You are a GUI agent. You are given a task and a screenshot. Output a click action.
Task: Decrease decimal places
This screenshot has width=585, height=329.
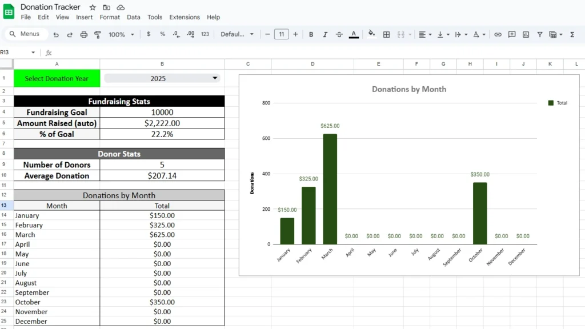click(176, 34)
